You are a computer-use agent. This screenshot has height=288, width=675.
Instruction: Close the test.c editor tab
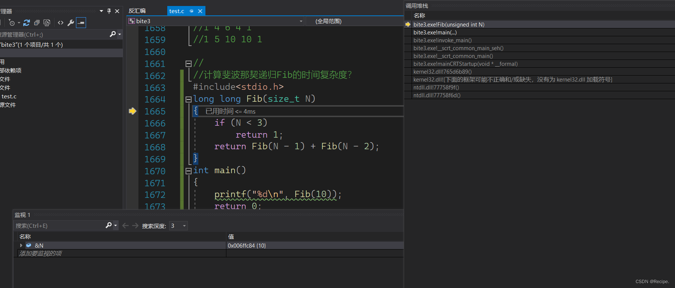click(200, 11)
